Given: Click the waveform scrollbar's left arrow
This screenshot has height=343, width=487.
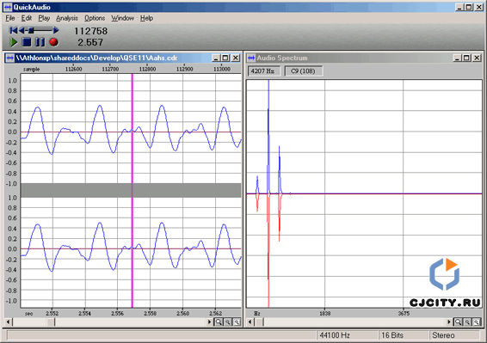Looking at the screenshot, I should pyautogui.click(x=9, y=322).
